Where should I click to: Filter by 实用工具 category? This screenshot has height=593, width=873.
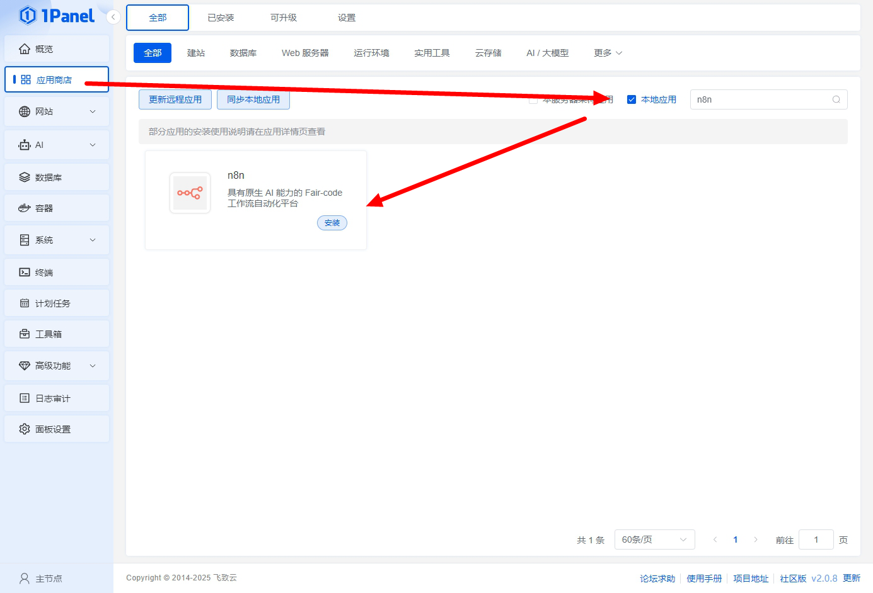[432, 53]
